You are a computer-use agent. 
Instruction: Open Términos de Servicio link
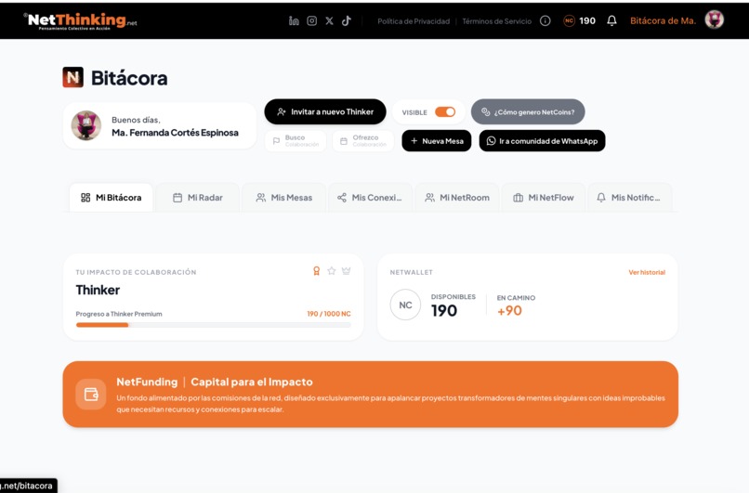[x=496, y=21]
